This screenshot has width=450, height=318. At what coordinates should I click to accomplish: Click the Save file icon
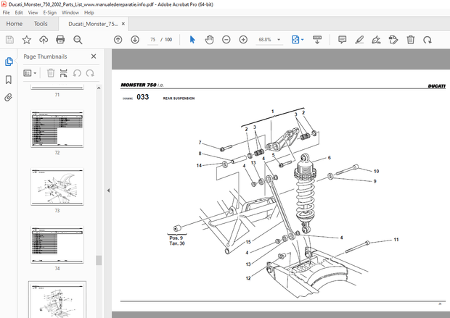(9, 40)
